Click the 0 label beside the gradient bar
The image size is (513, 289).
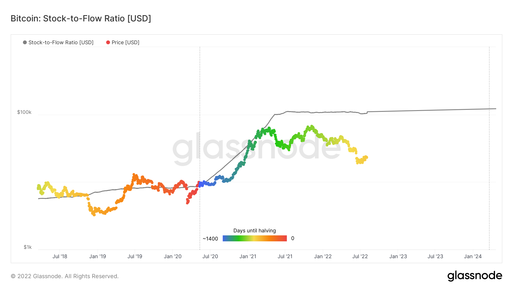pos(293,239)
